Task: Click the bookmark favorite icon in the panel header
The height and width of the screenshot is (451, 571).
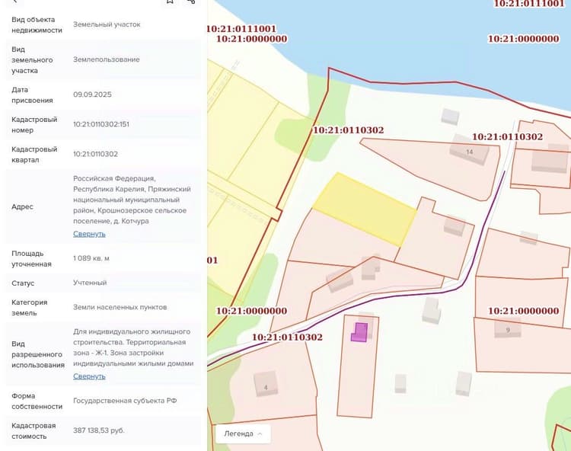Action: (170, 2)
